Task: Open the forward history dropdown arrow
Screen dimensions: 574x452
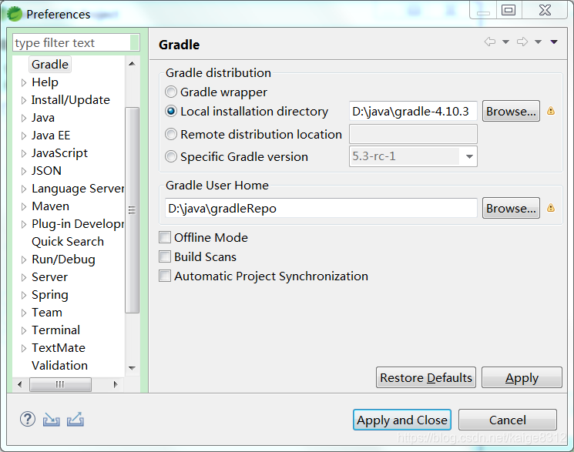Action: (538, 42)
